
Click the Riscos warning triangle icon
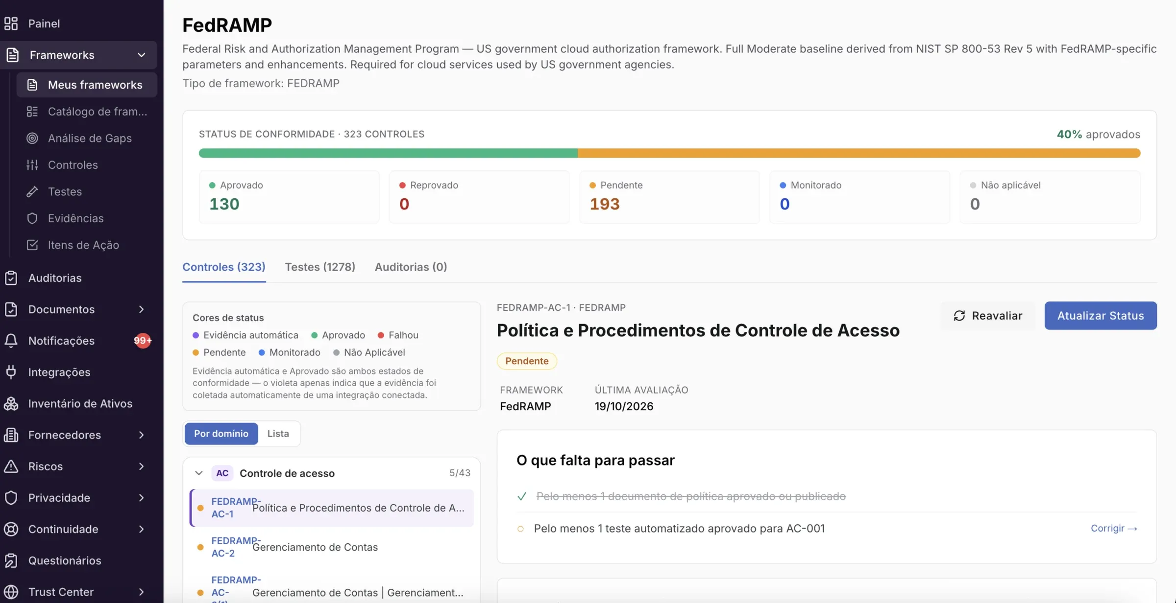click(11, 466)
